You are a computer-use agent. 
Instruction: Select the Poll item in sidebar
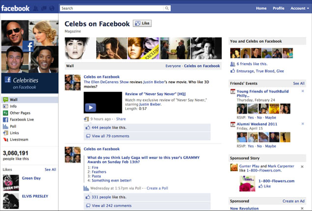[x=13, y=126]
